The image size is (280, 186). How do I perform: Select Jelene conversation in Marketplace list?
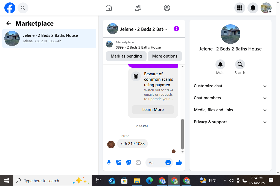tap(49, 38)
